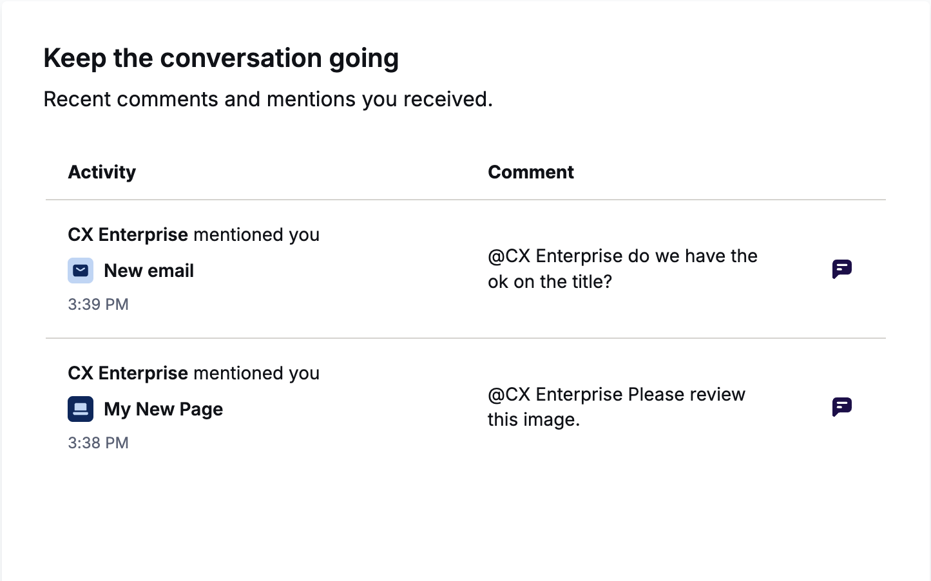Click the Comment column header
The image size is (931, 581).
point(531,172)
